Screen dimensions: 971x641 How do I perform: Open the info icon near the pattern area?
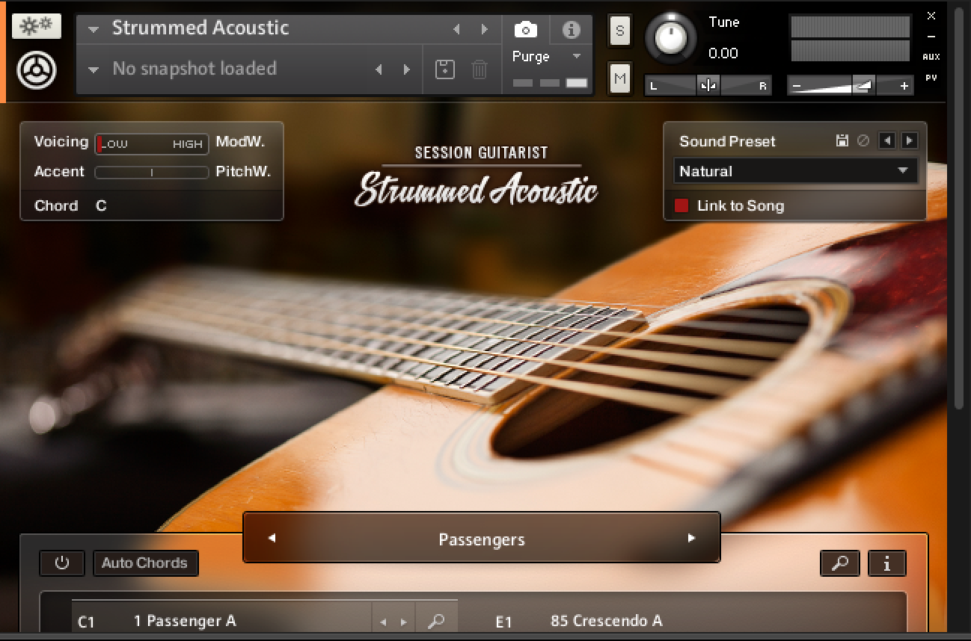(x=886, y=563)
